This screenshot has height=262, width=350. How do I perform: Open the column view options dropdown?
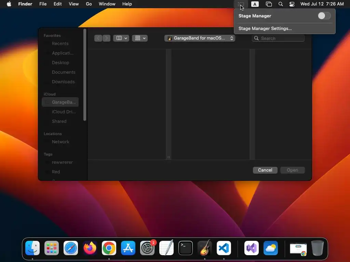tap(121, 38)
